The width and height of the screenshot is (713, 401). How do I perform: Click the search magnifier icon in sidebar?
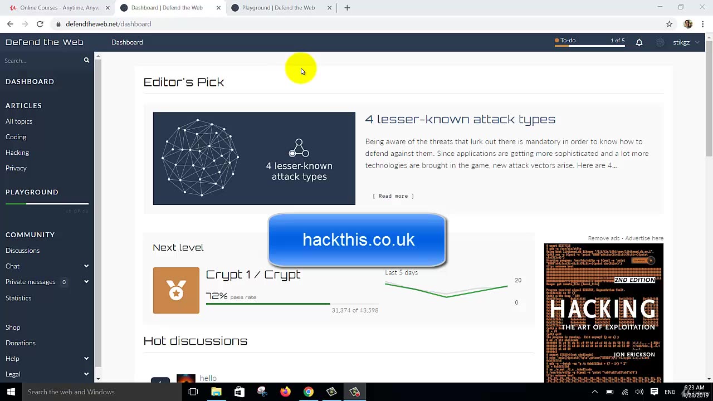pos(86,60)
